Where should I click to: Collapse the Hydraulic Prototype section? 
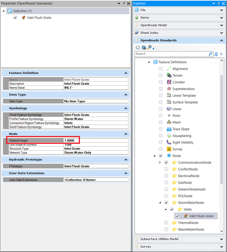point(126,159)
